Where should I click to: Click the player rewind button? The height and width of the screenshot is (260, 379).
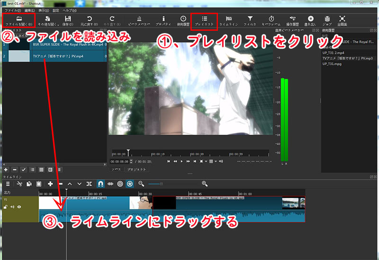pos(175,161)
